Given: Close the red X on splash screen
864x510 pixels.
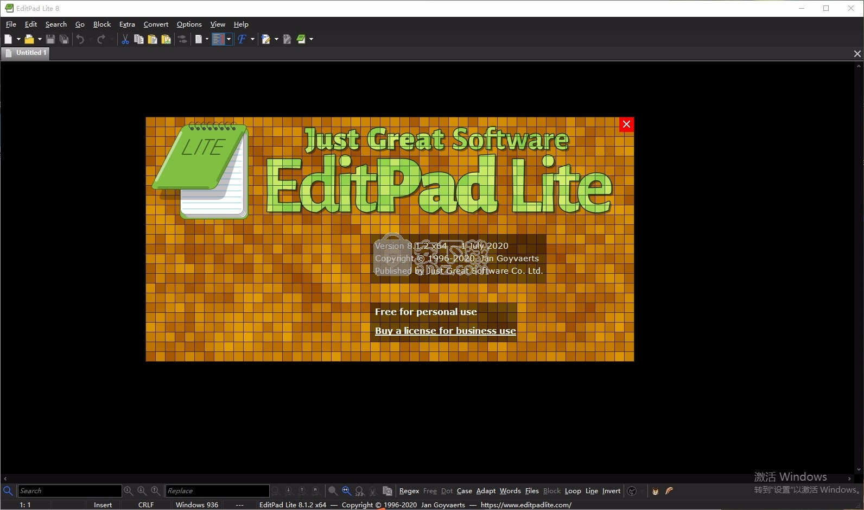Looking at the screenshot, I should 626,124.
